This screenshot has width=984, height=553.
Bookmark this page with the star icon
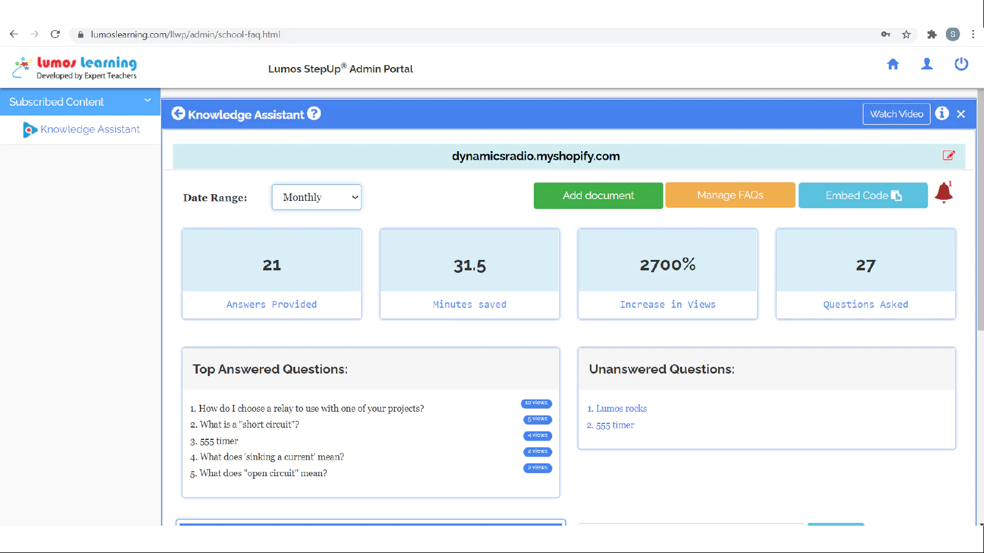(x=907, y=34)
